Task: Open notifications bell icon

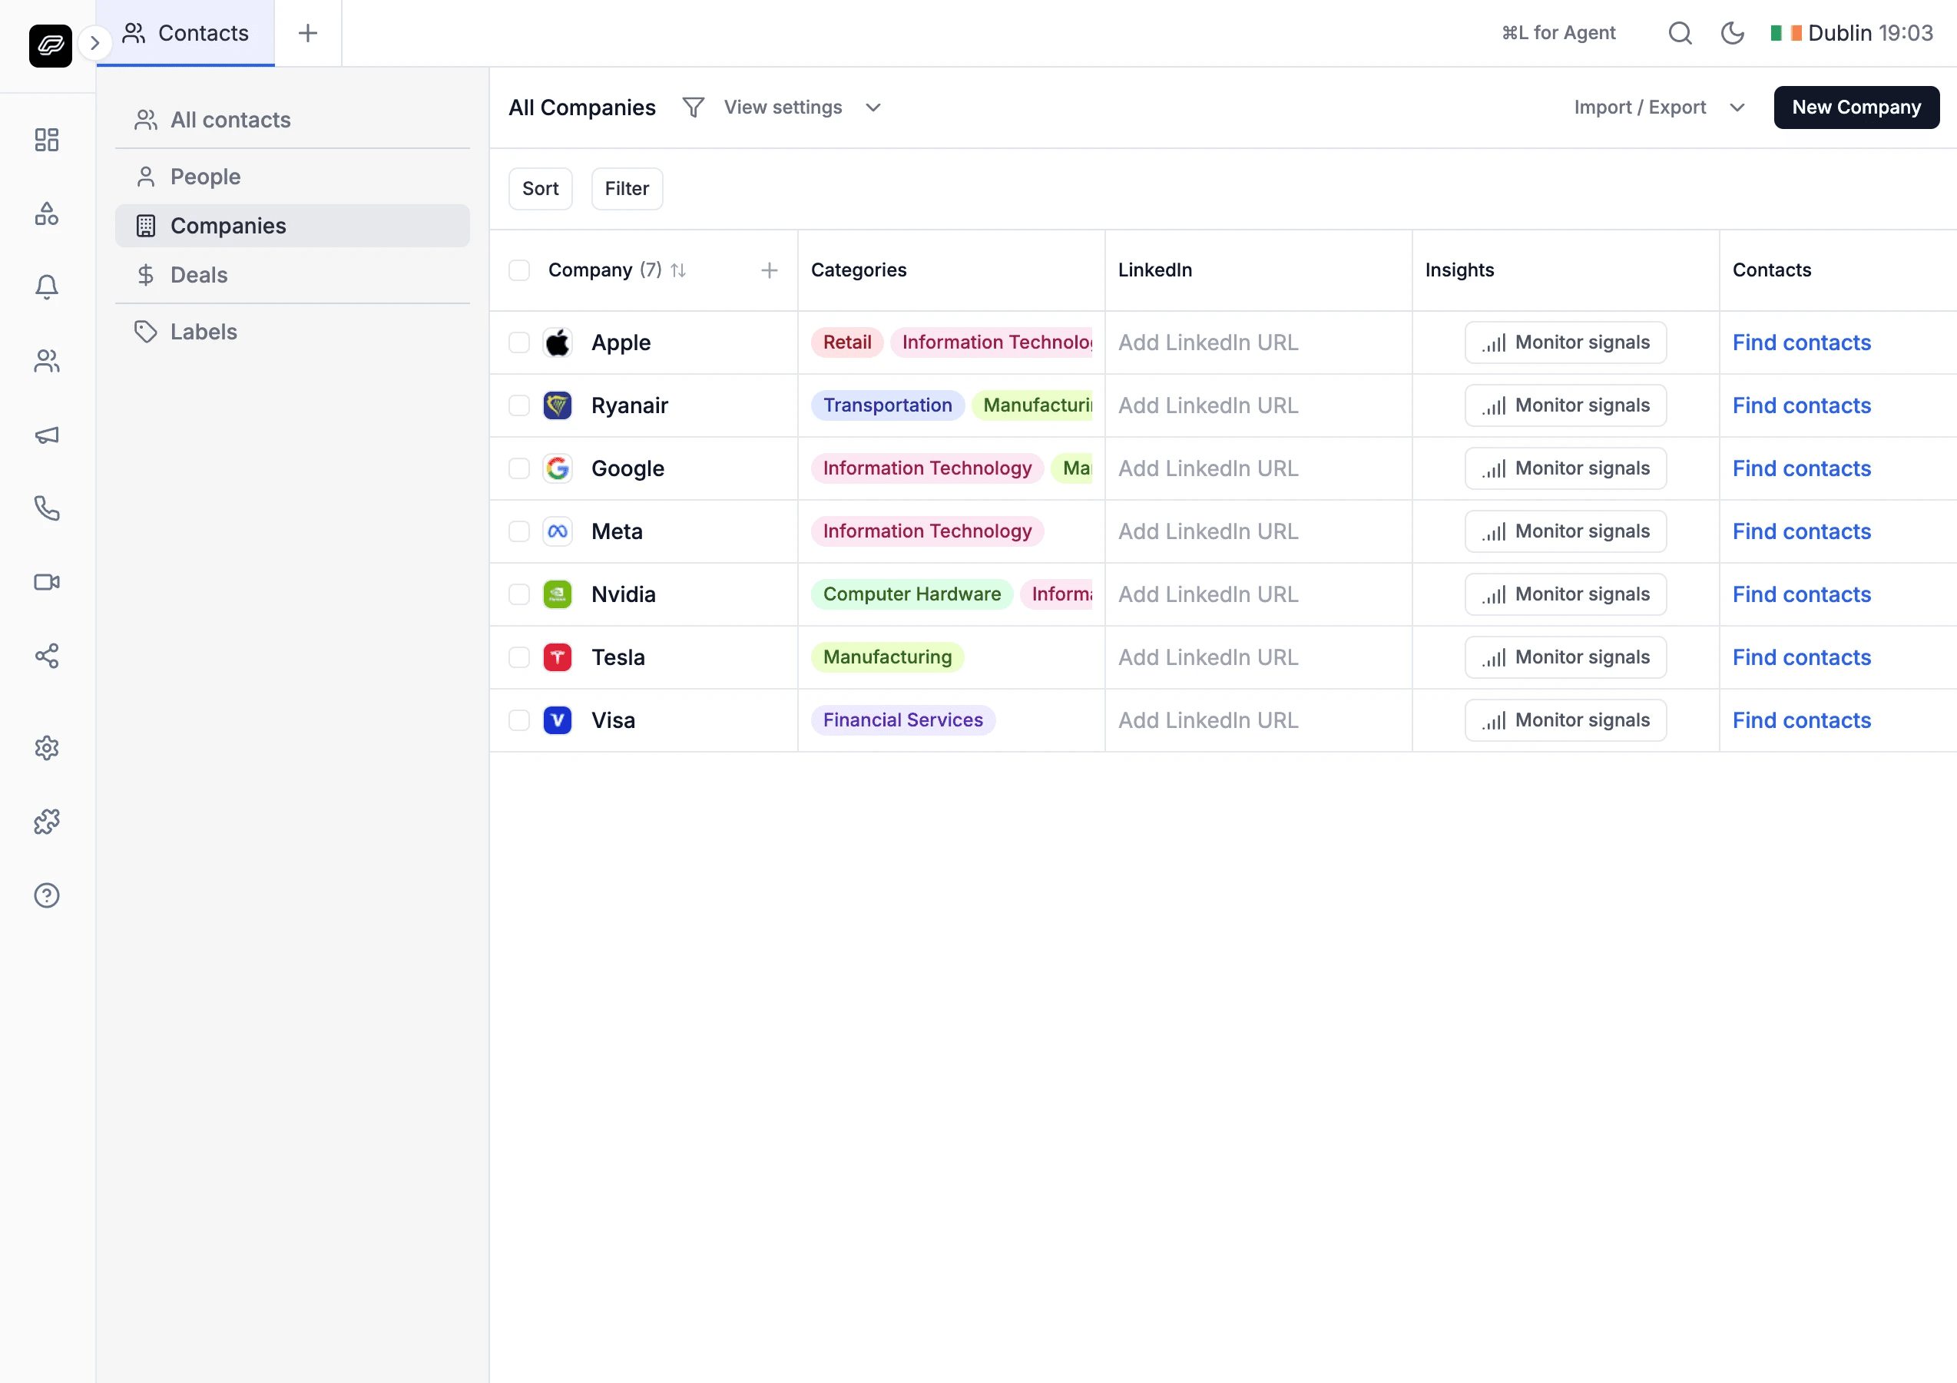Action: (47, 287)
